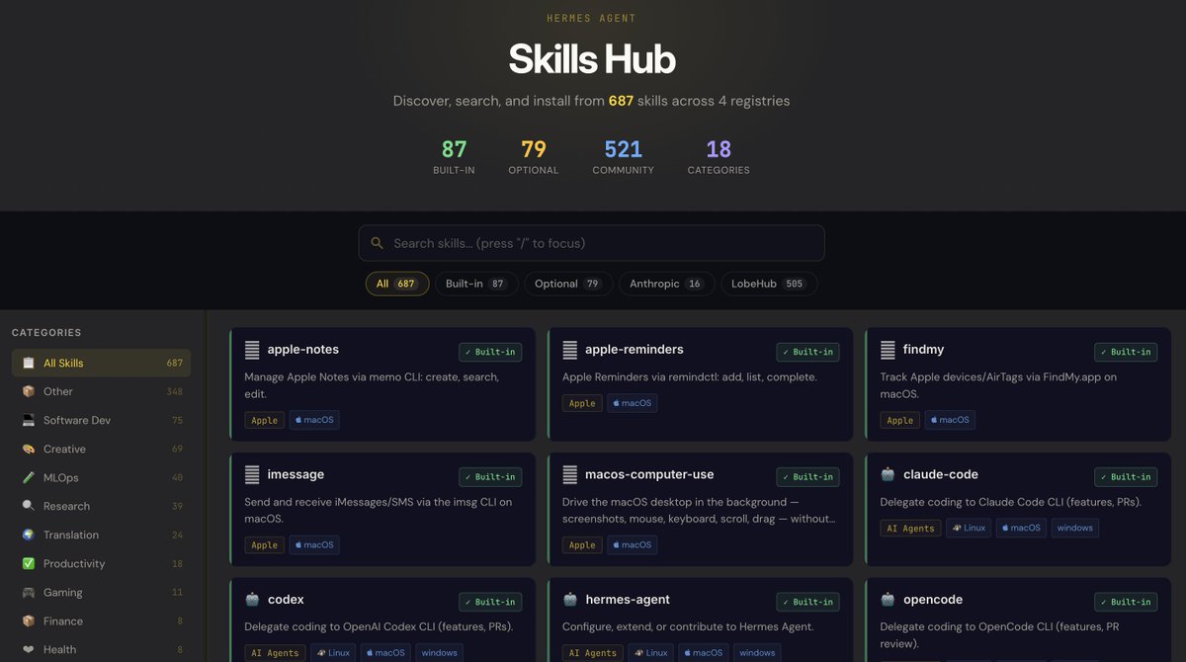Click the 79 Optional stat counter
Screen dimensions: 1186x662
[534, 157]
